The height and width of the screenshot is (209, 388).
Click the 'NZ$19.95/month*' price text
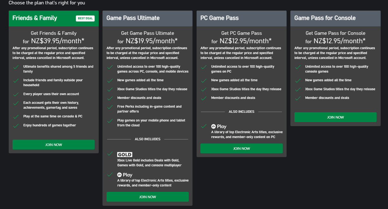pyautogui.click(x=151, y=41)
